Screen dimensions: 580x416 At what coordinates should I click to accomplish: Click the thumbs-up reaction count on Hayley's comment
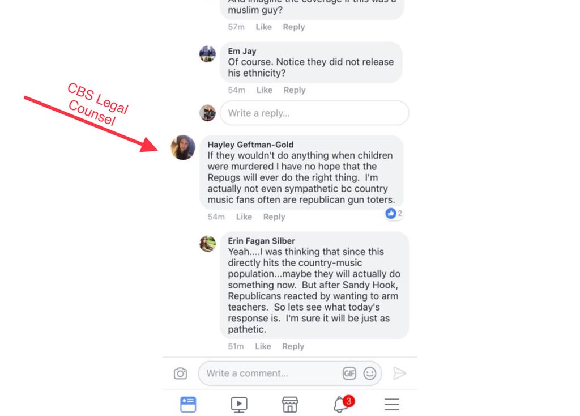394,213
